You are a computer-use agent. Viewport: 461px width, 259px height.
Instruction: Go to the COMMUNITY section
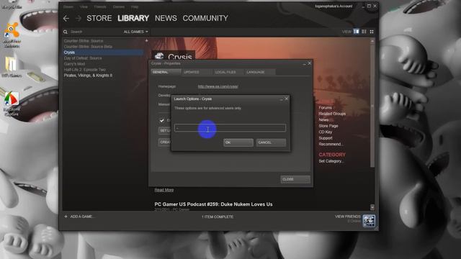(x=205, y=18)
